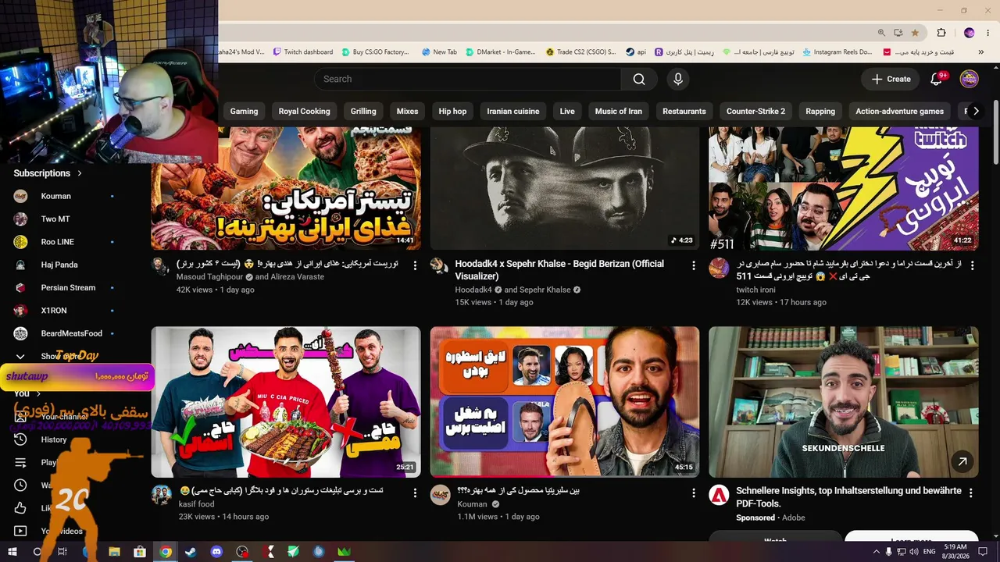Open Discord from the taskbar
1000x562 pixels.
pyautogui.click(x=216, y=552)
